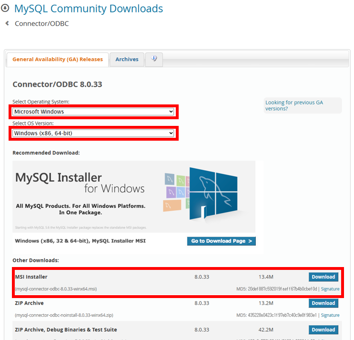Screen dimensions: 354x340
Task: Click the ZIP Archive row title
Action: [x=30, y=303]
